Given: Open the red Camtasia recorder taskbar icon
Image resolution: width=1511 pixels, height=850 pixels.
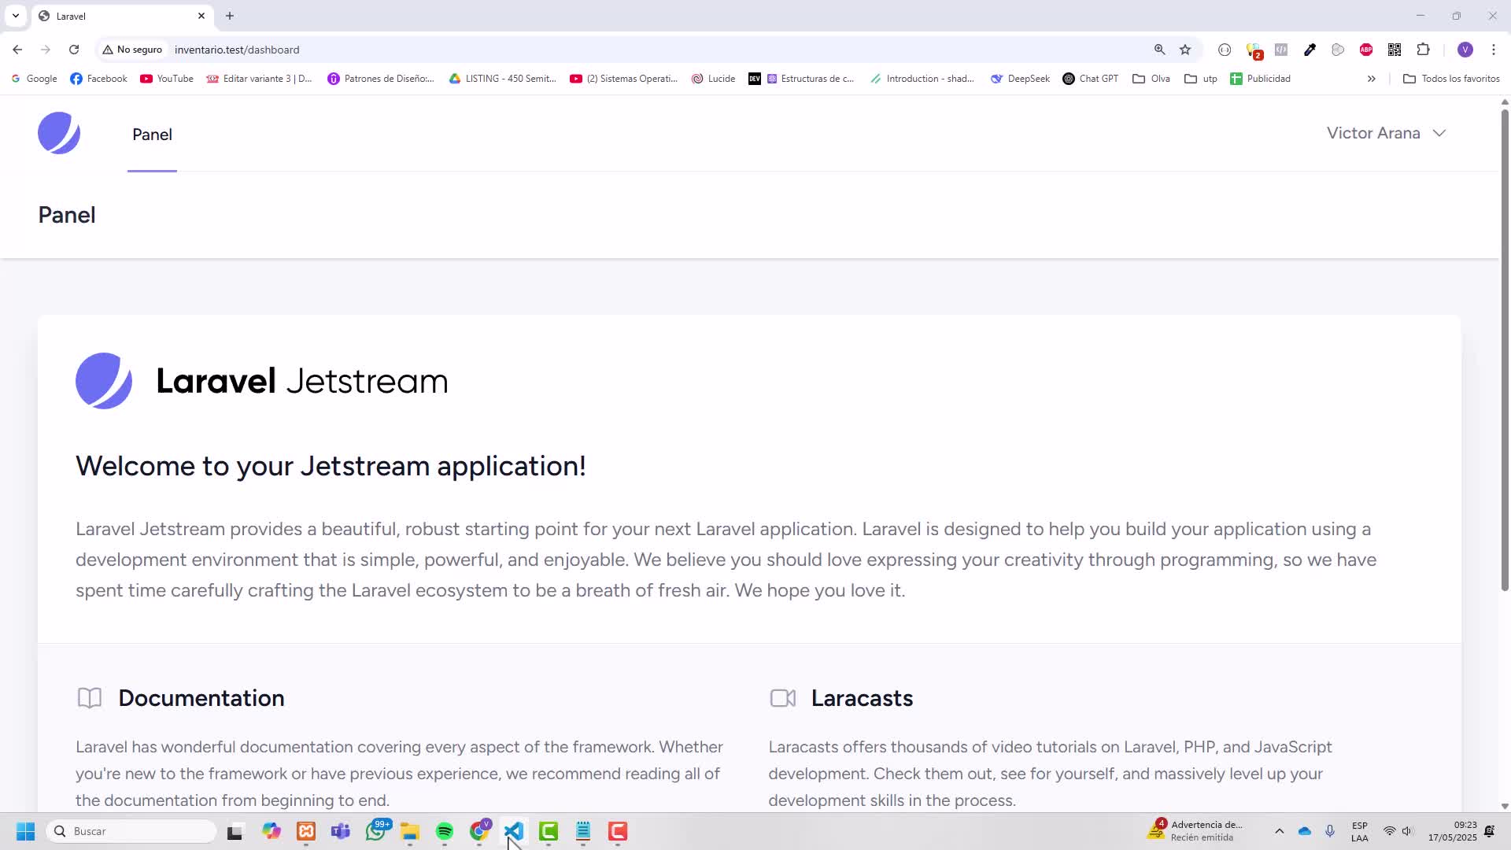Looking at the screenshot, I should click(x=618, y=831).
